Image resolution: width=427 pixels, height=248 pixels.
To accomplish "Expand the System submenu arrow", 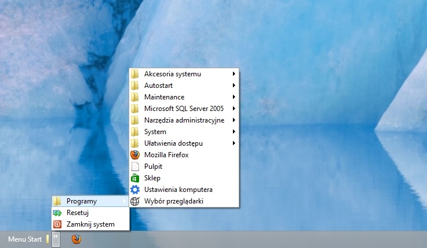I will (234, 131).
